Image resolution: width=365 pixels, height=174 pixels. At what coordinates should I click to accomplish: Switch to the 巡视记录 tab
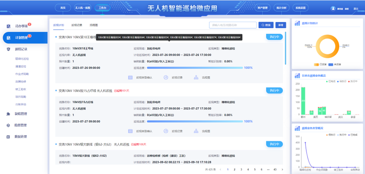coord(76,25)
